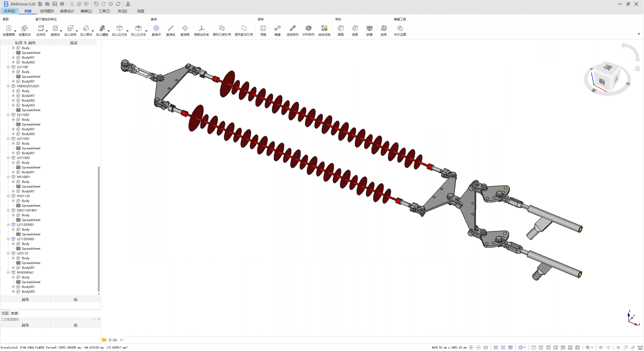The image size is (644, 352).
Task: Close the D-06 document tab
Action: [121, 340]
